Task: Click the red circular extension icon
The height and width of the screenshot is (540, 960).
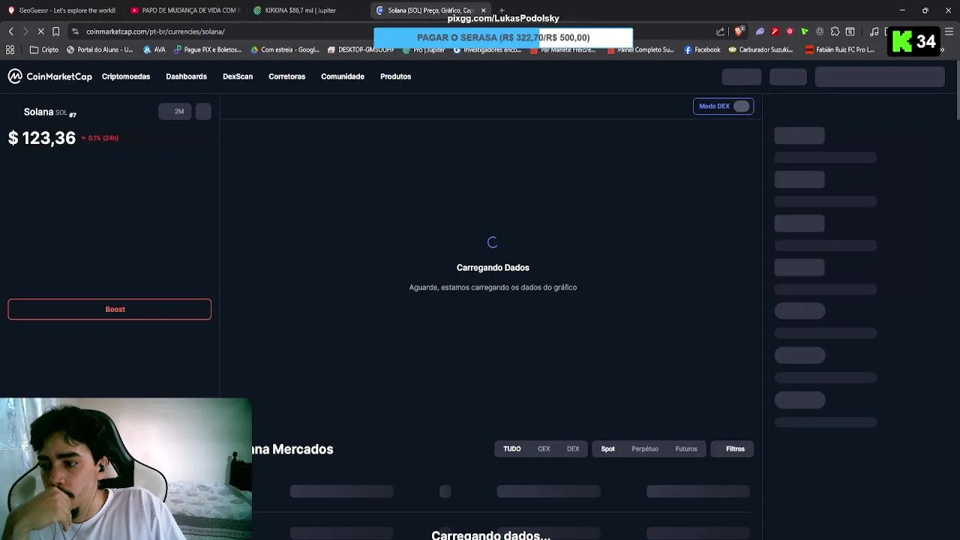Action: pos(790,31)
